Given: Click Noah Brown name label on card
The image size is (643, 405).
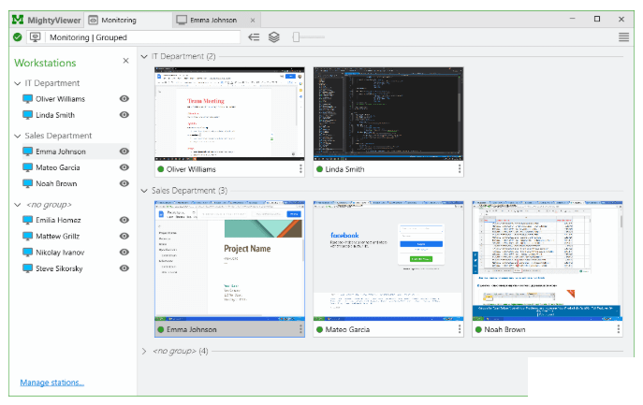Looking at the screenshot, I should point(504,329).
